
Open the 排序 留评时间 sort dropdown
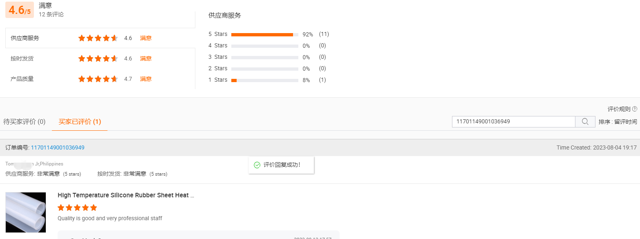618,122
